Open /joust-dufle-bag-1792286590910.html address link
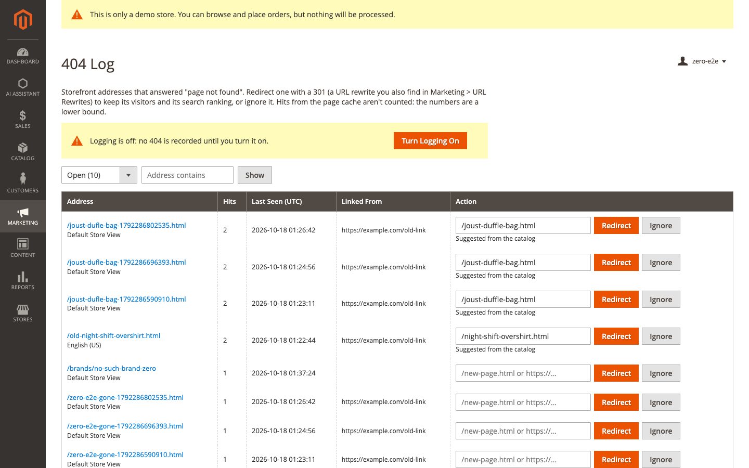Image resolution: width=749 pixels, height=468 pixels. 126,299
